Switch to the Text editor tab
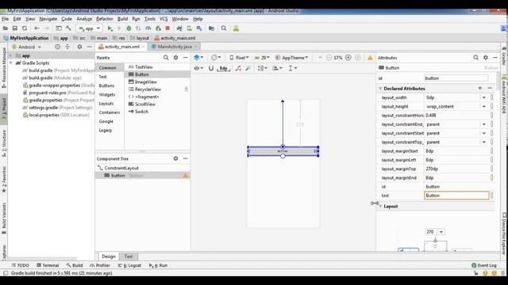The height and width of the screenshot is (285, 508). pyautogui.click(x=129, y=256)
